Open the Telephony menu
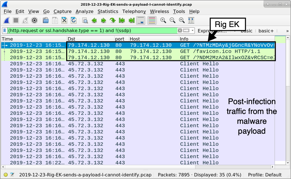Viewport: 291px width, 179px height. pos(134,12)
